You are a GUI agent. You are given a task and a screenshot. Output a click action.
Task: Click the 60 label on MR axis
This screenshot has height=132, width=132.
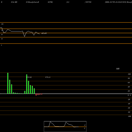tap(129, 83)
